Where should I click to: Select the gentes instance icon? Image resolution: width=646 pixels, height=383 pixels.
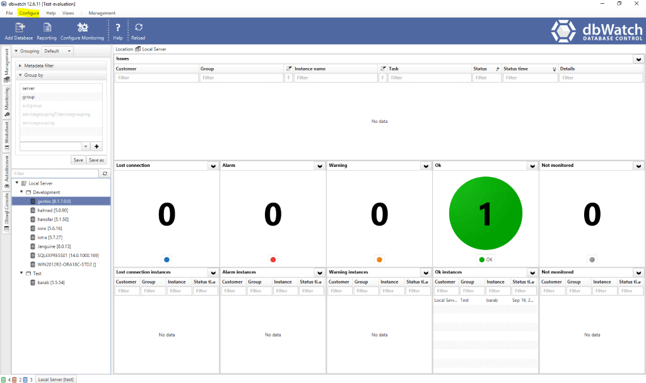coord(33,201)
